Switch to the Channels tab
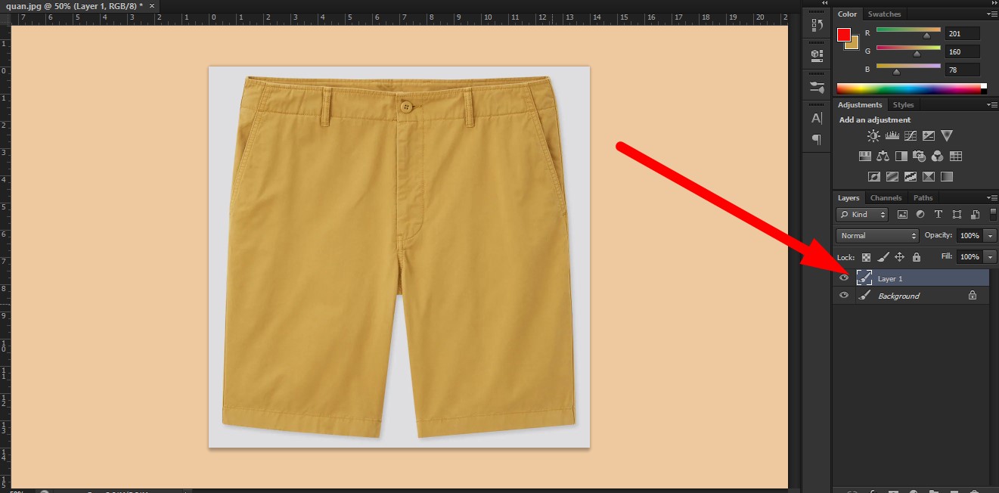Screen dimensions: 999x493 pos(886,197)
